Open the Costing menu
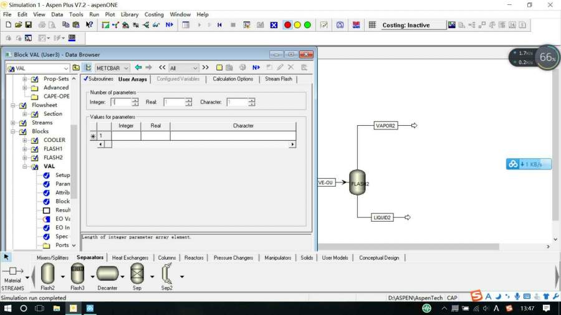 click(x=154, y=14)
